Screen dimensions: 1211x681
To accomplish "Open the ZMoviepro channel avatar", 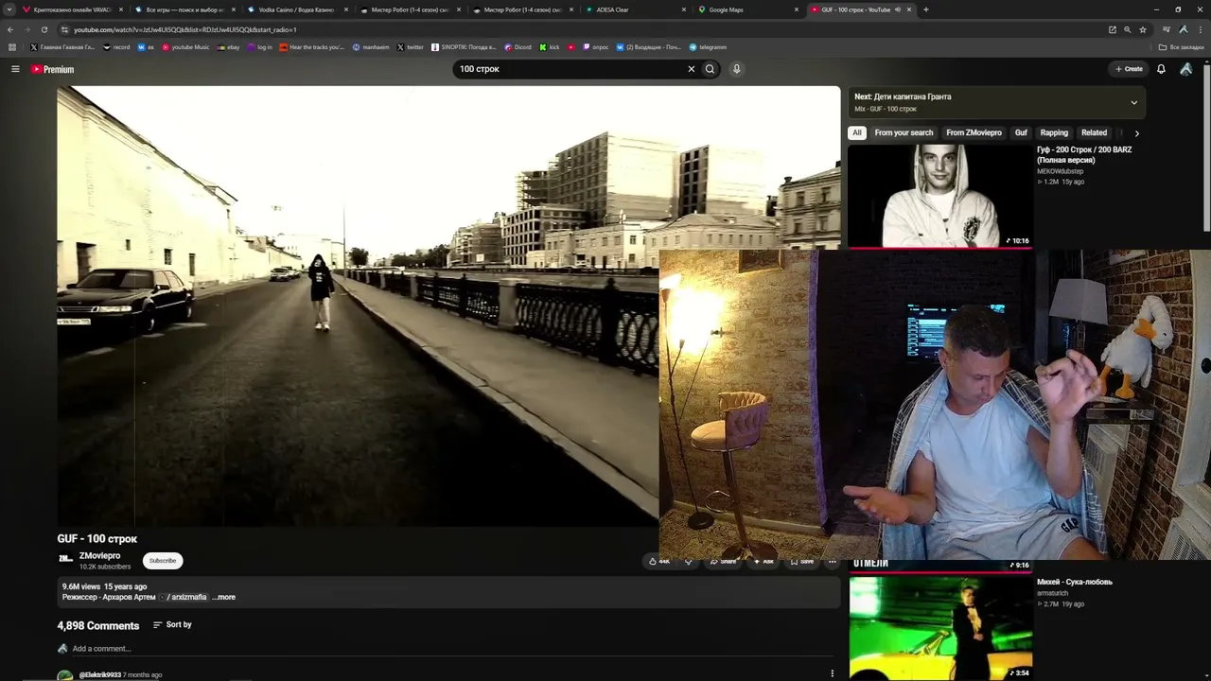I will coord(65,559).
